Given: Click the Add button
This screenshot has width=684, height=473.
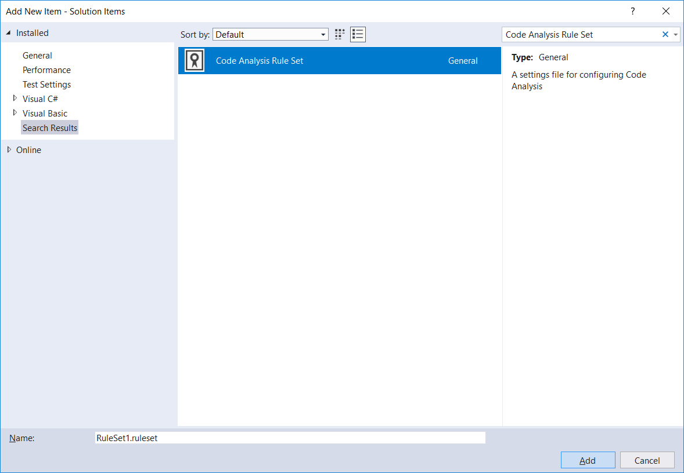Looking at the screenshot, I should click(588, 460).
